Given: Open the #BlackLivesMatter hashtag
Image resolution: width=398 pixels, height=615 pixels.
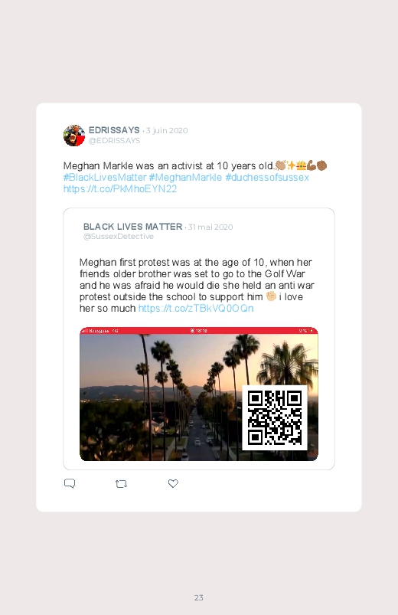Looking at the screenshot, I should (x=105, y=177).
